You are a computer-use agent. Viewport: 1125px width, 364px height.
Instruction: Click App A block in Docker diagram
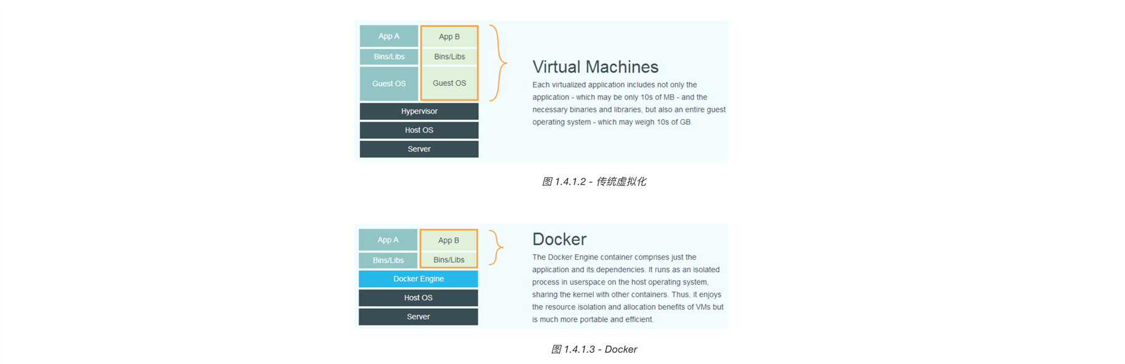[388, 240]
